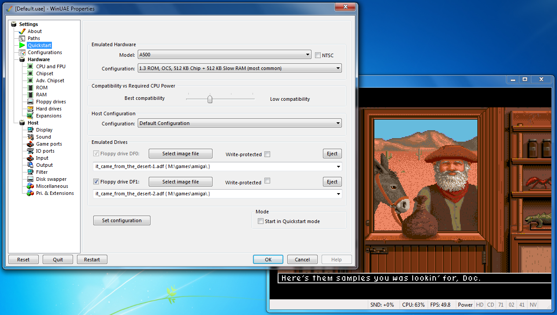Click Select image file for DF1
This screenshot has width=557, height=315.
click(180, 182)
